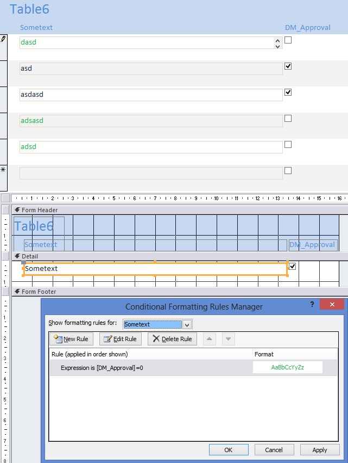Click the Table6 title in form view

point(29,9)
